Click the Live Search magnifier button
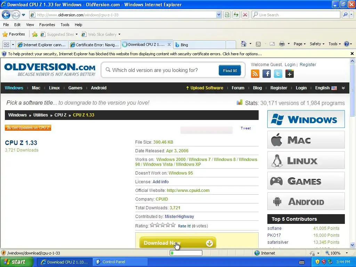Image resolution: width=356 pixels, height=267 pixels. (345, 15)
